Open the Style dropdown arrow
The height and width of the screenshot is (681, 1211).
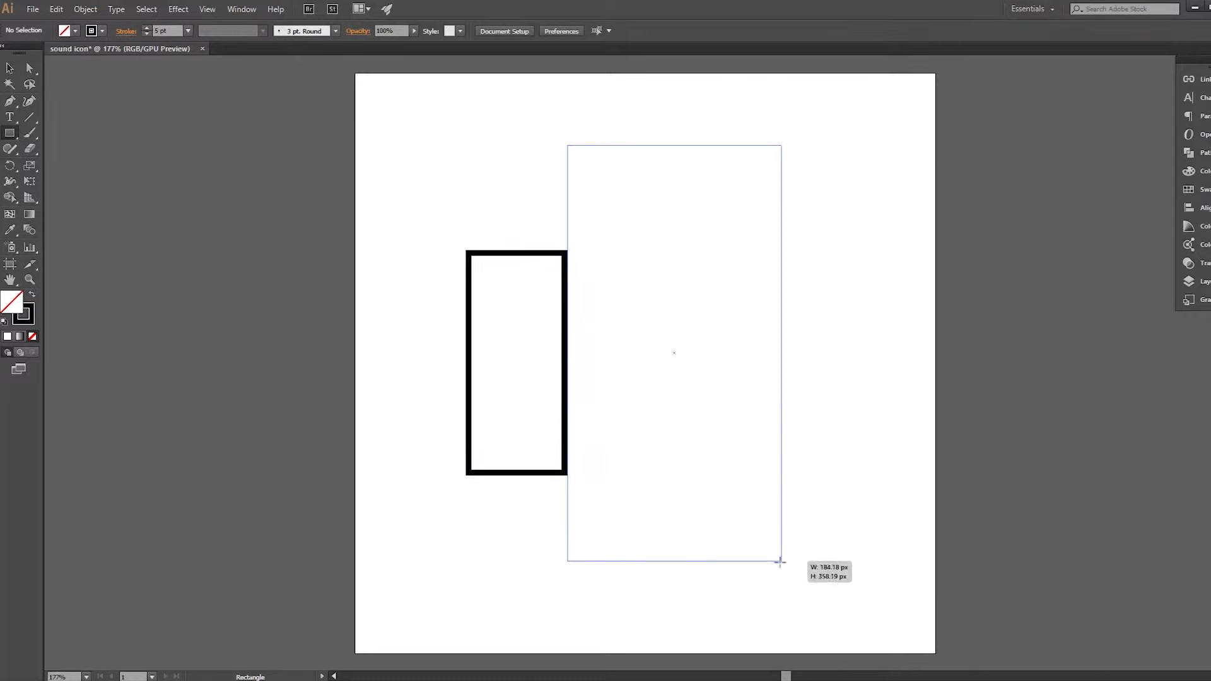[460, 31]
